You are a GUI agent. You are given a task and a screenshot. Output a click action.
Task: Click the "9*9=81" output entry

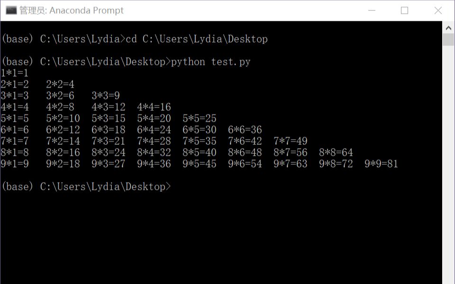pyautogui.click(x=381, y=164)
